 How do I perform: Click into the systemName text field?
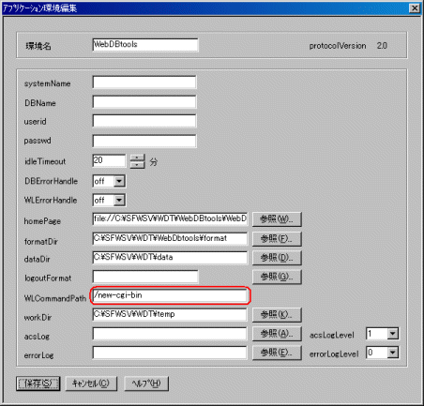click(144, 83)
